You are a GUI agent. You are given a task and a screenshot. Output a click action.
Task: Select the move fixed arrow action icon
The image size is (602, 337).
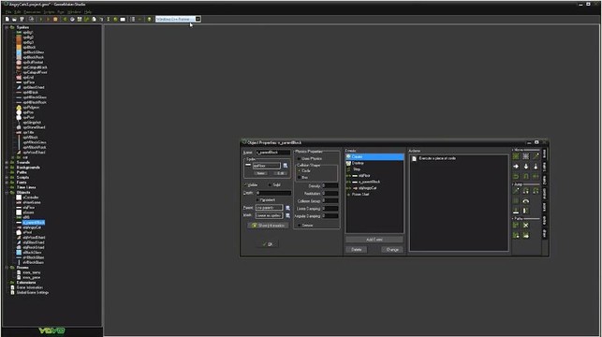click(516, 156)
